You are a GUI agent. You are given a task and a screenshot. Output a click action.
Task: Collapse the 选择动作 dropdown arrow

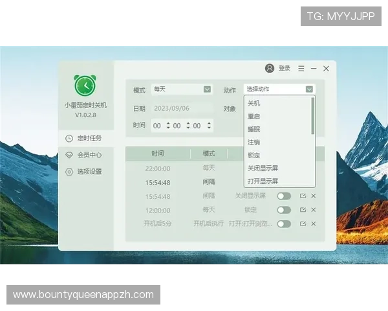pyautogui.click(x=309, y=89)
